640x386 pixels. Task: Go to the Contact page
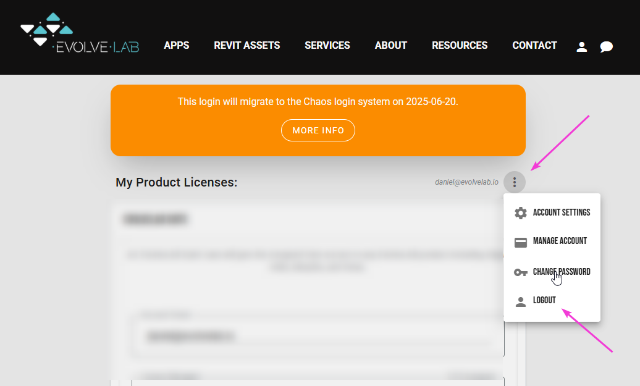click(535, 45)
